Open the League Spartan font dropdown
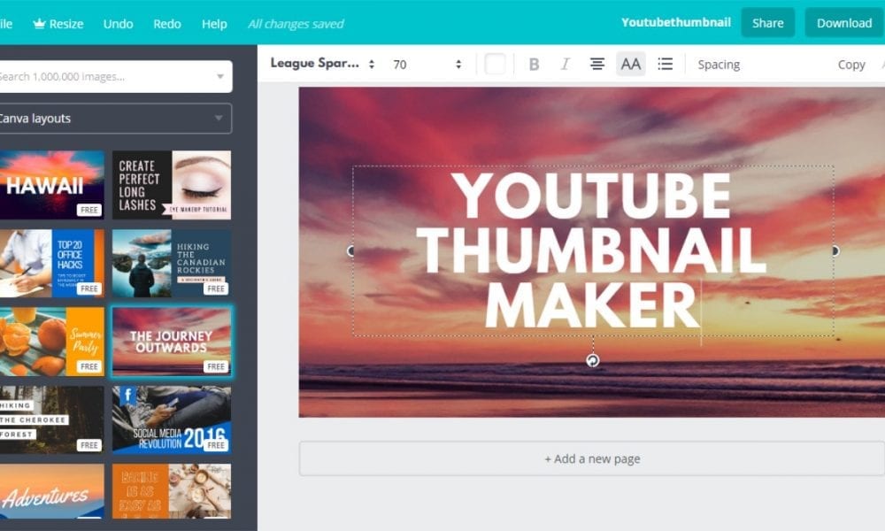Screen dimensions: 885x531 (x=322, y=65)
